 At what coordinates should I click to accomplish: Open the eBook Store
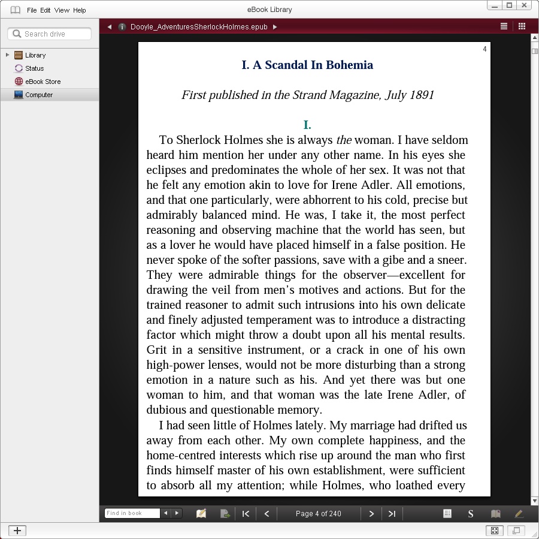[x=43, y=82]
